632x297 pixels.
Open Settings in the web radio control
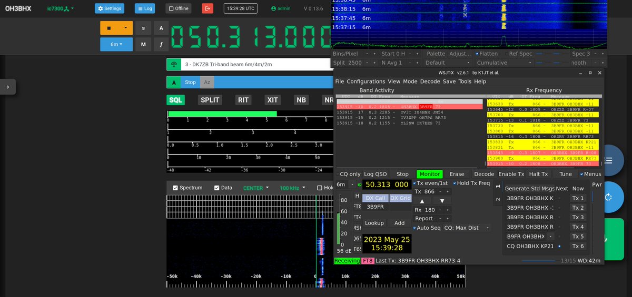[110, 8]
